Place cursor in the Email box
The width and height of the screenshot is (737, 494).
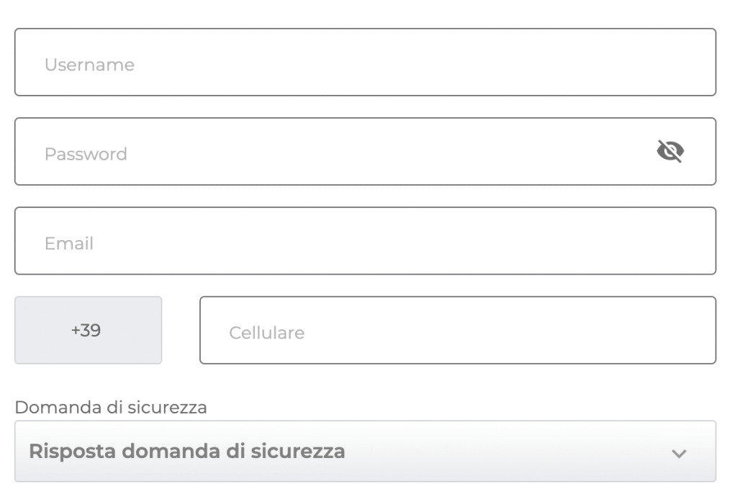(x=288, y=241)
